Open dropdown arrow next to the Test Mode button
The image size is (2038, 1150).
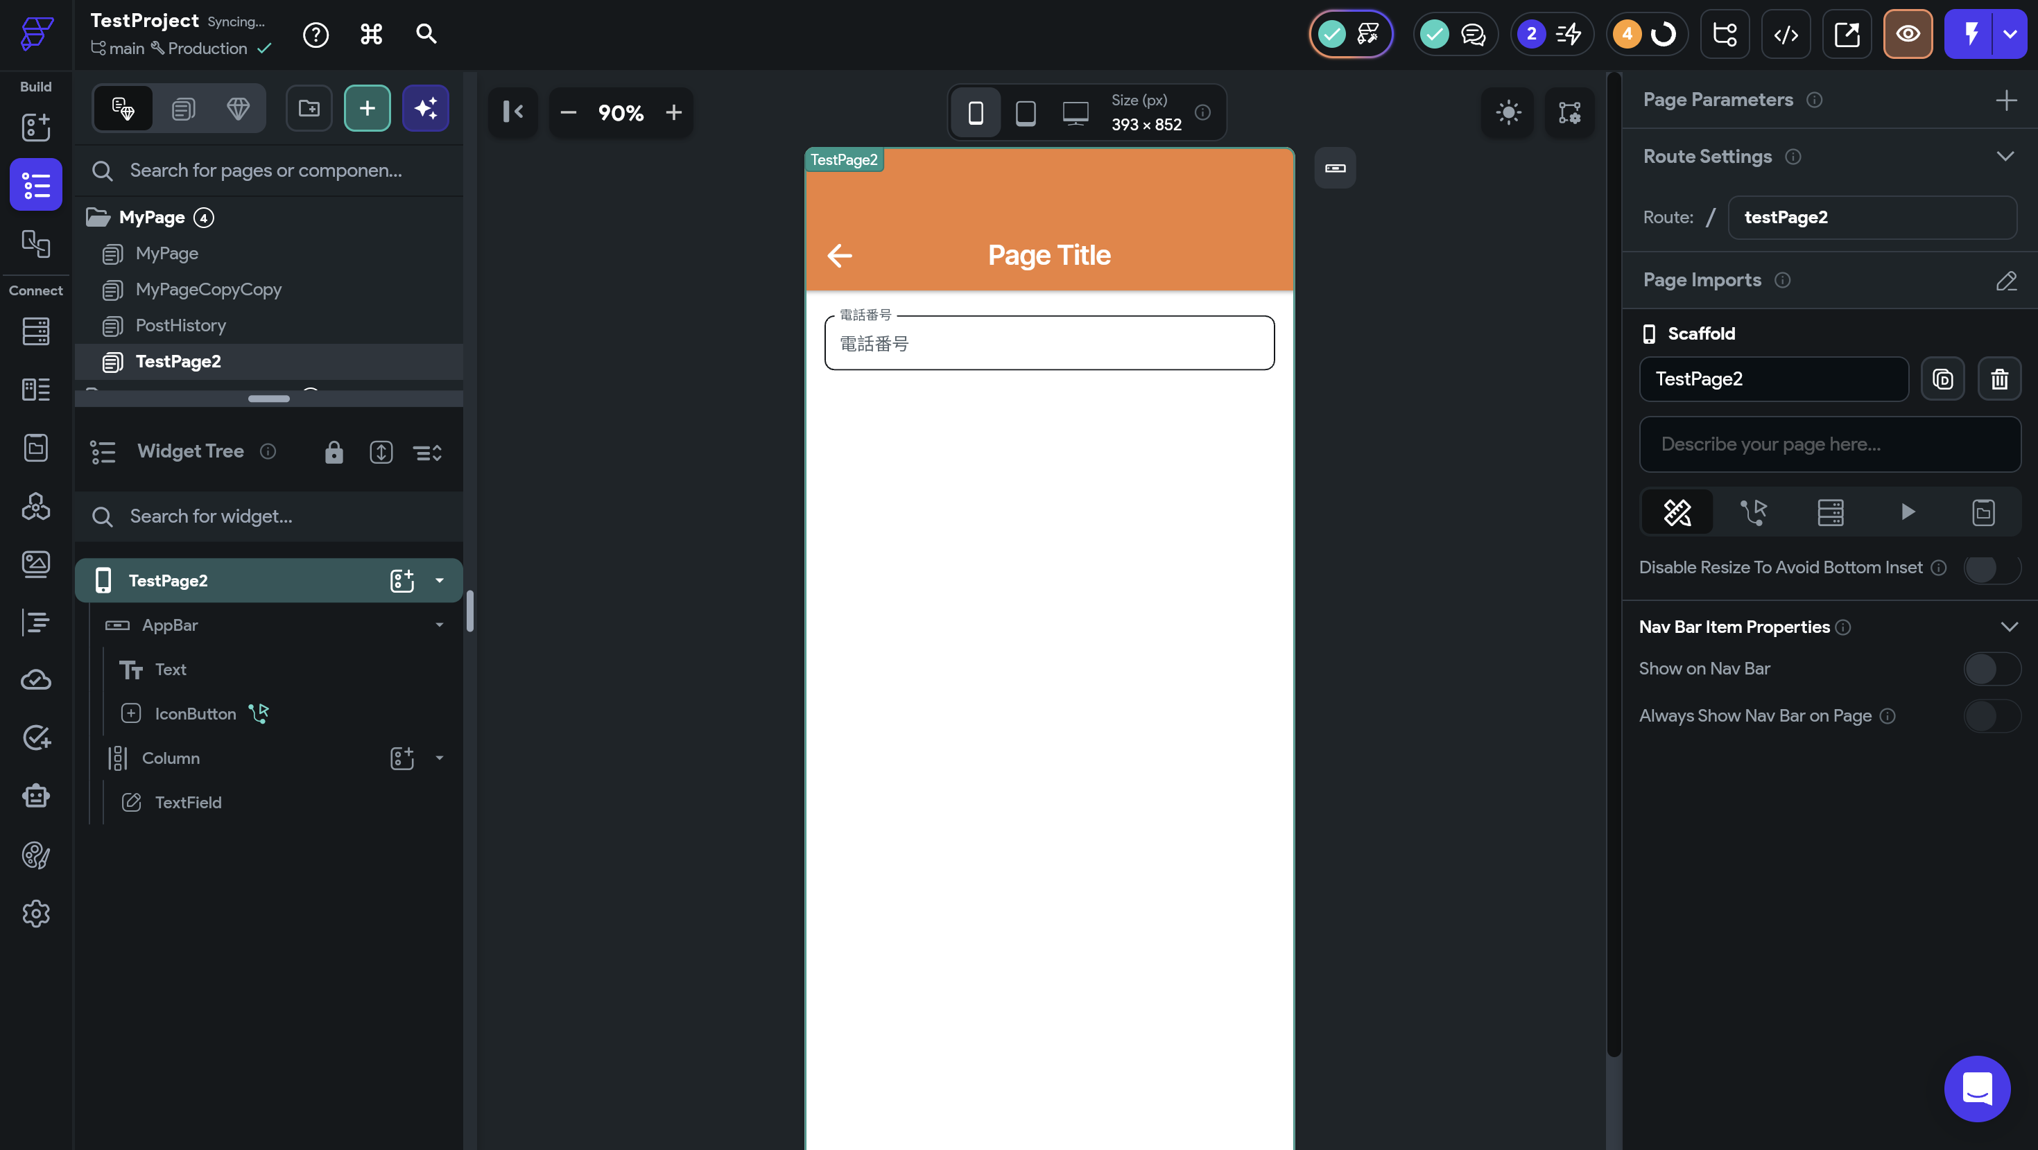click(x=2010, y=34)
